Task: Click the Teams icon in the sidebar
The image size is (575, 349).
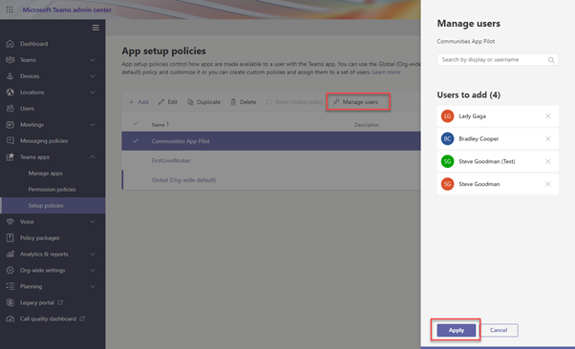Action: click(x=10, y=60)
